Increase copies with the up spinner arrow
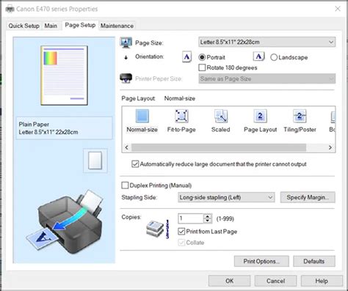Screen dimensions: 348x291 pyautogui.click(x=208, y=216)
